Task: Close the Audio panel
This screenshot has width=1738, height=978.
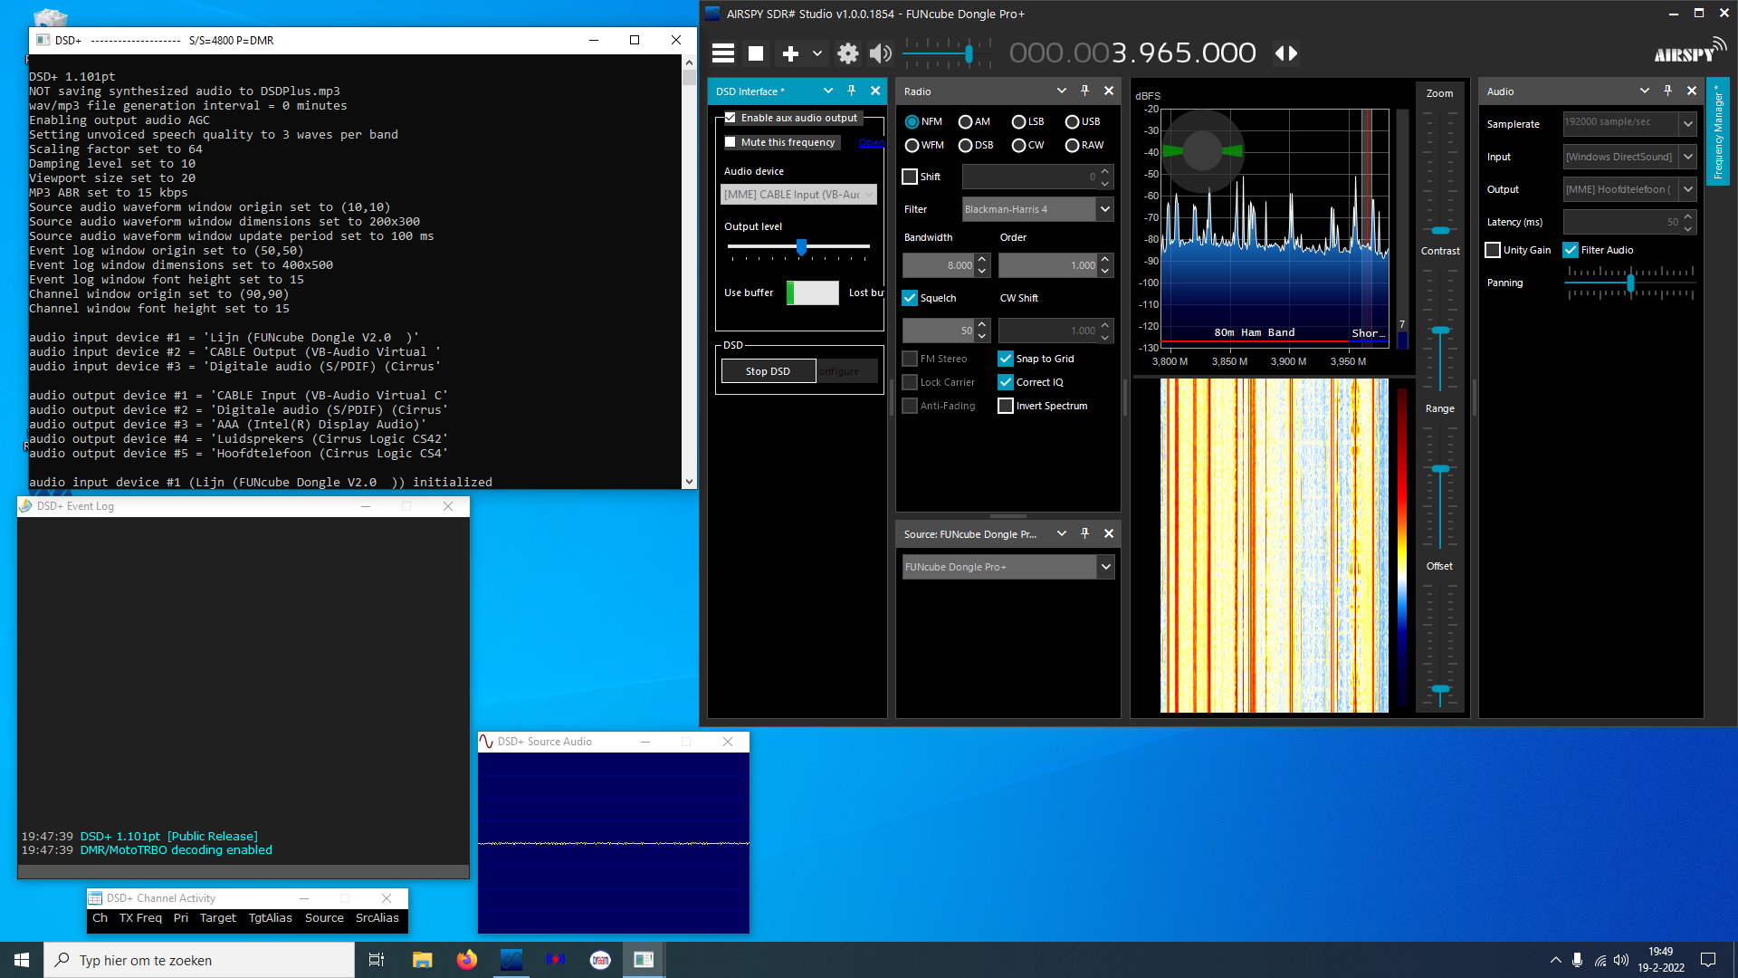Action: [1692, 91]
